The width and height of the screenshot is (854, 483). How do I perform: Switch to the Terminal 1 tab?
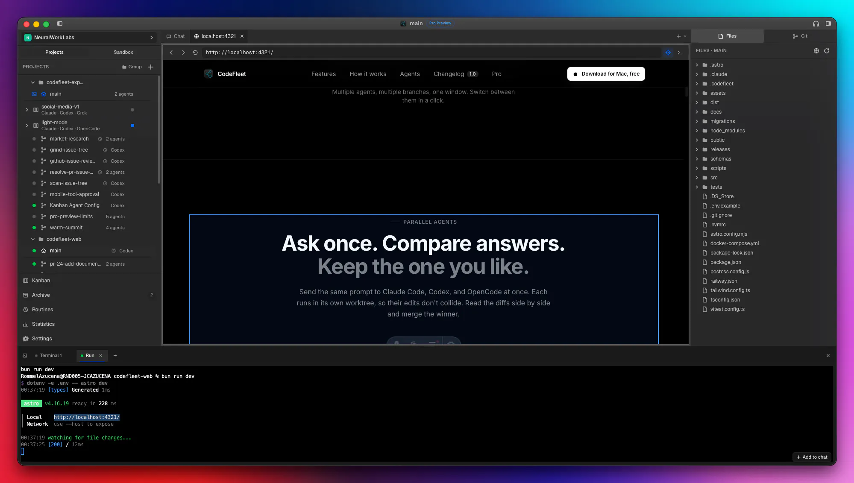(x=49, y=355)
